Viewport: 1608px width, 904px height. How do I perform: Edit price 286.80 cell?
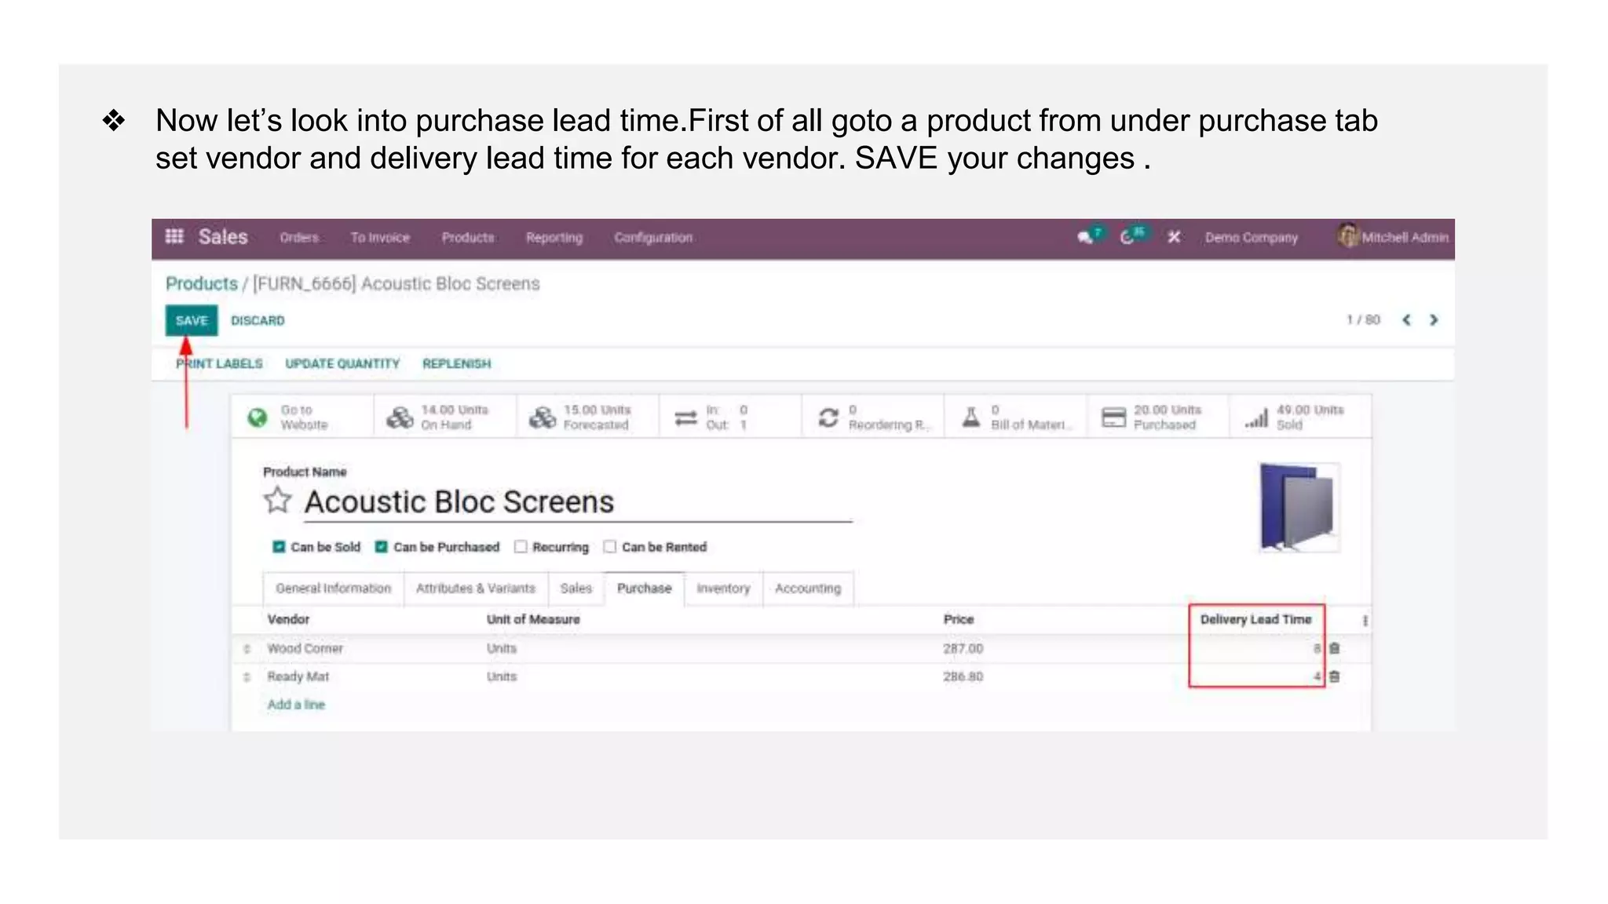click(x=963, y=677)
